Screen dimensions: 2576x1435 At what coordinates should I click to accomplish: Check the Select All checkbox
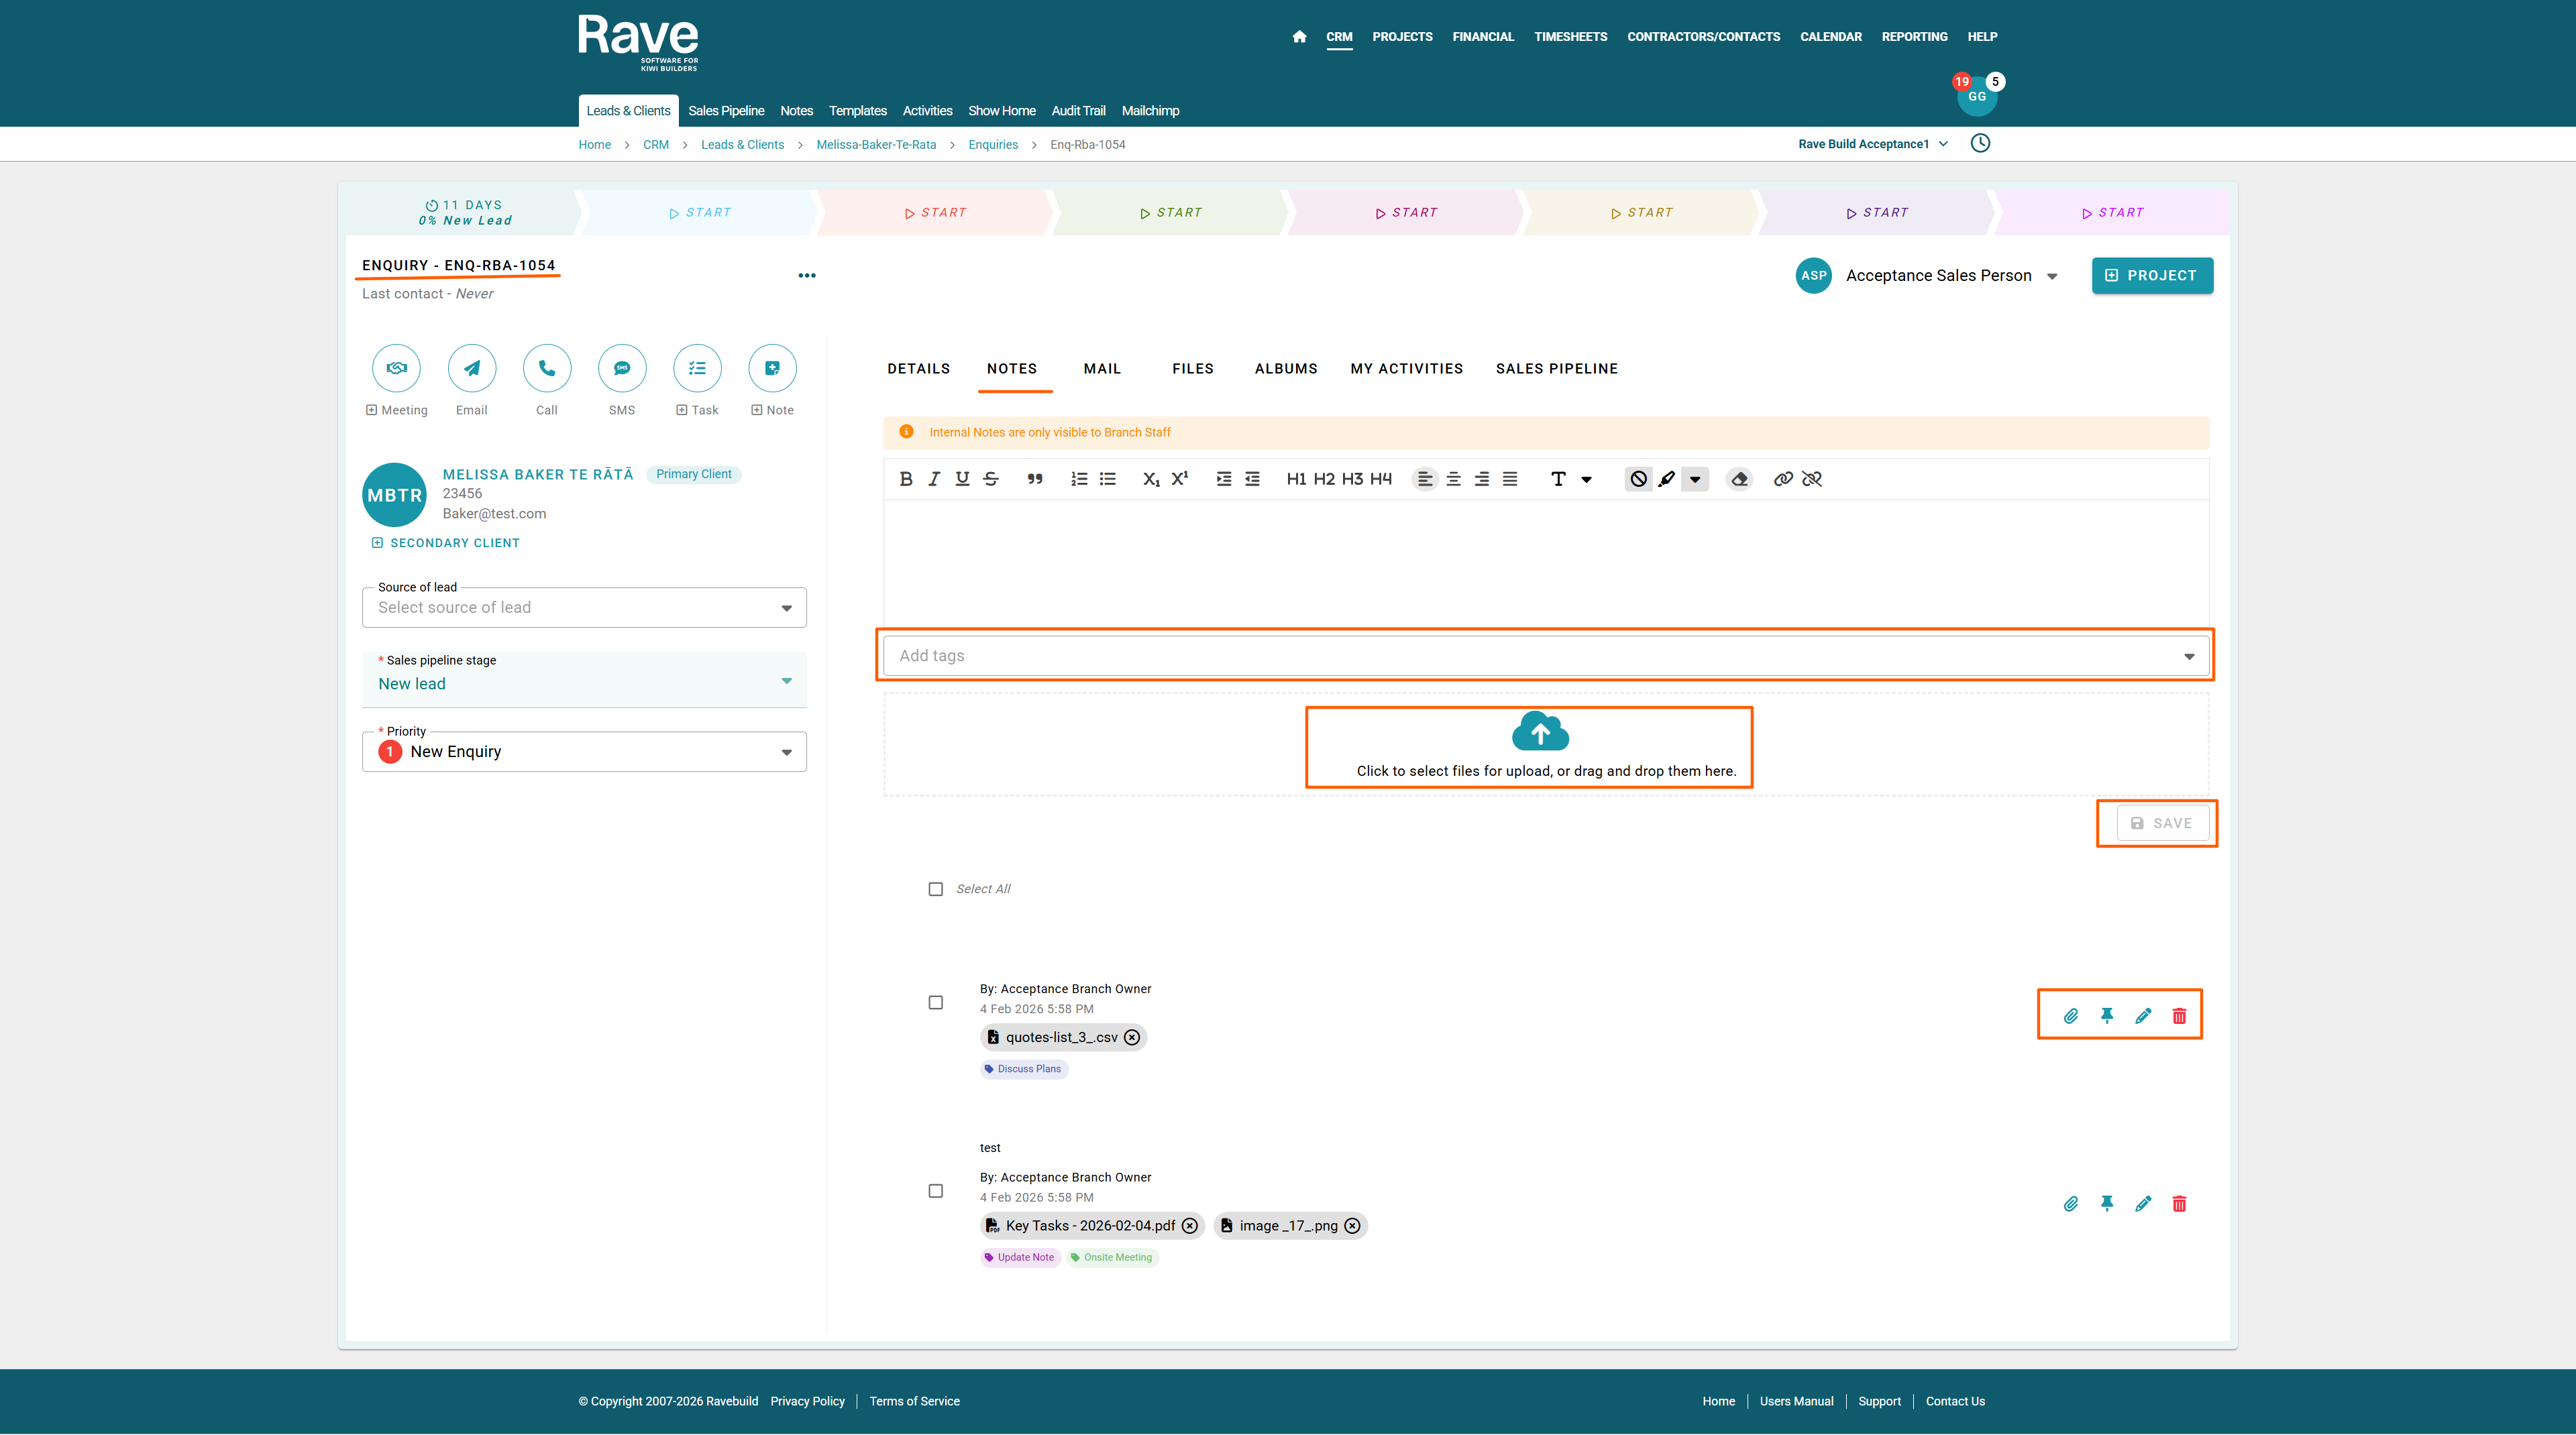pyautogui.click(x=935, y=888)
